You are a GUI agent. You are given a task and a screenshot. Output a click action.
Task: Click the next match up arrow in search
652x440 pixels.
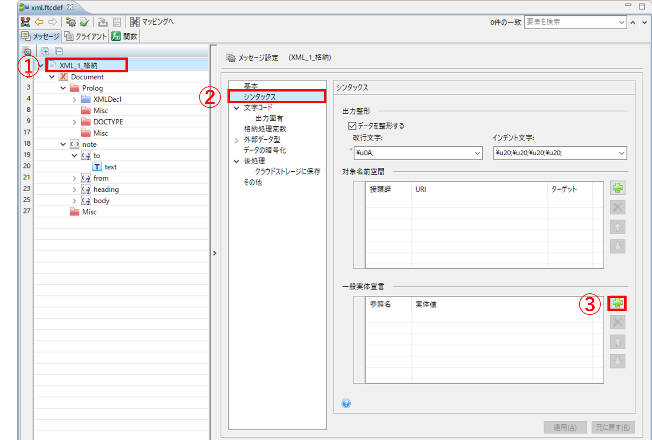coord(633,22)
